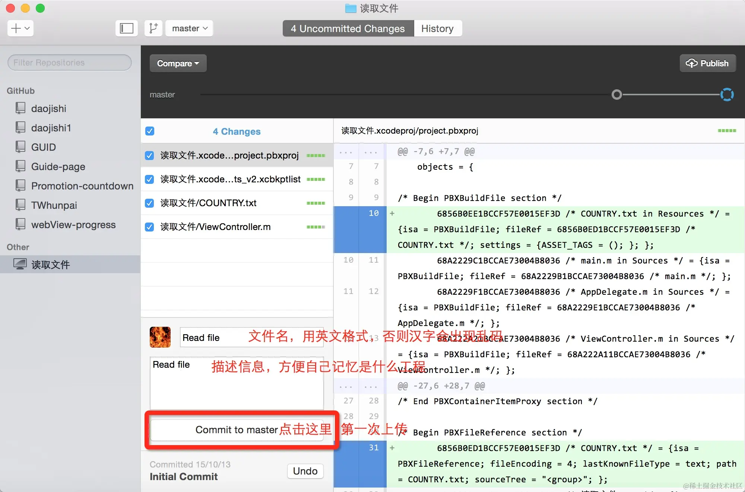This screenshot has width=745, height=492.
Task: Click the webView-progress repository icon
Action: 20,224
